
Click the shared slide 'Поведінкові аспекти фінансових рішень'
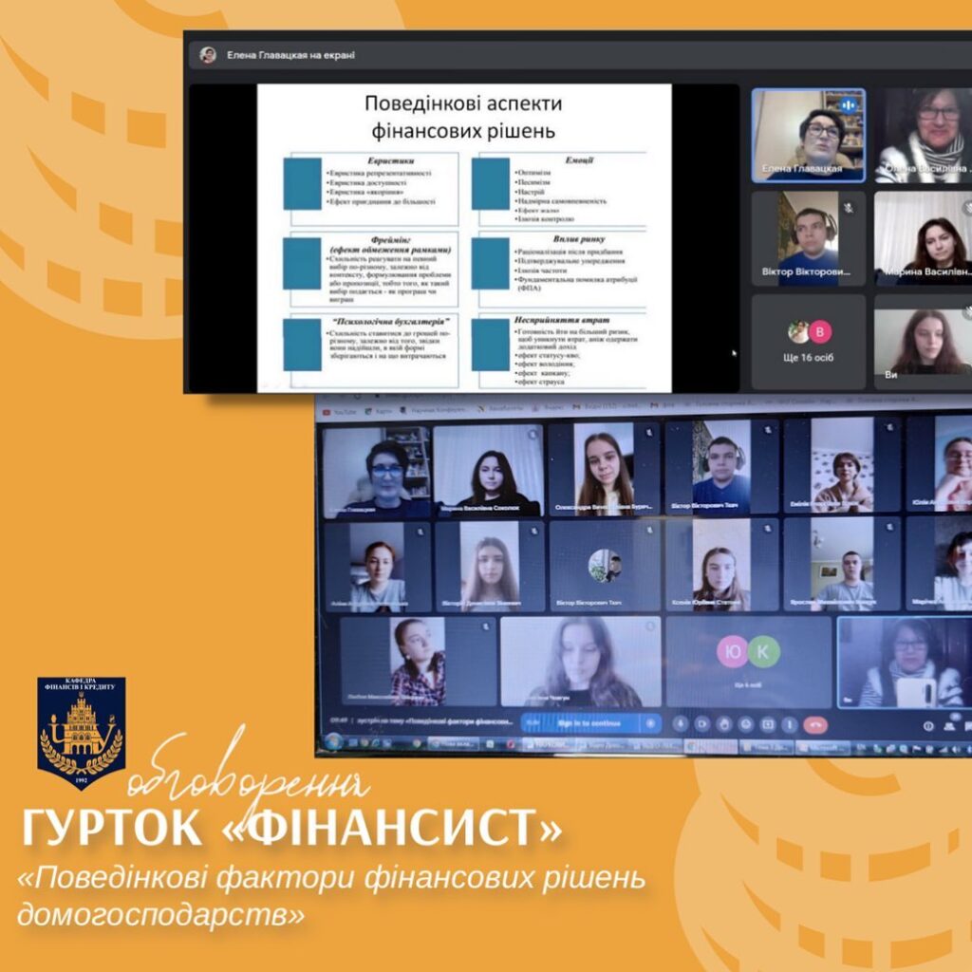(x=464, y=238)
